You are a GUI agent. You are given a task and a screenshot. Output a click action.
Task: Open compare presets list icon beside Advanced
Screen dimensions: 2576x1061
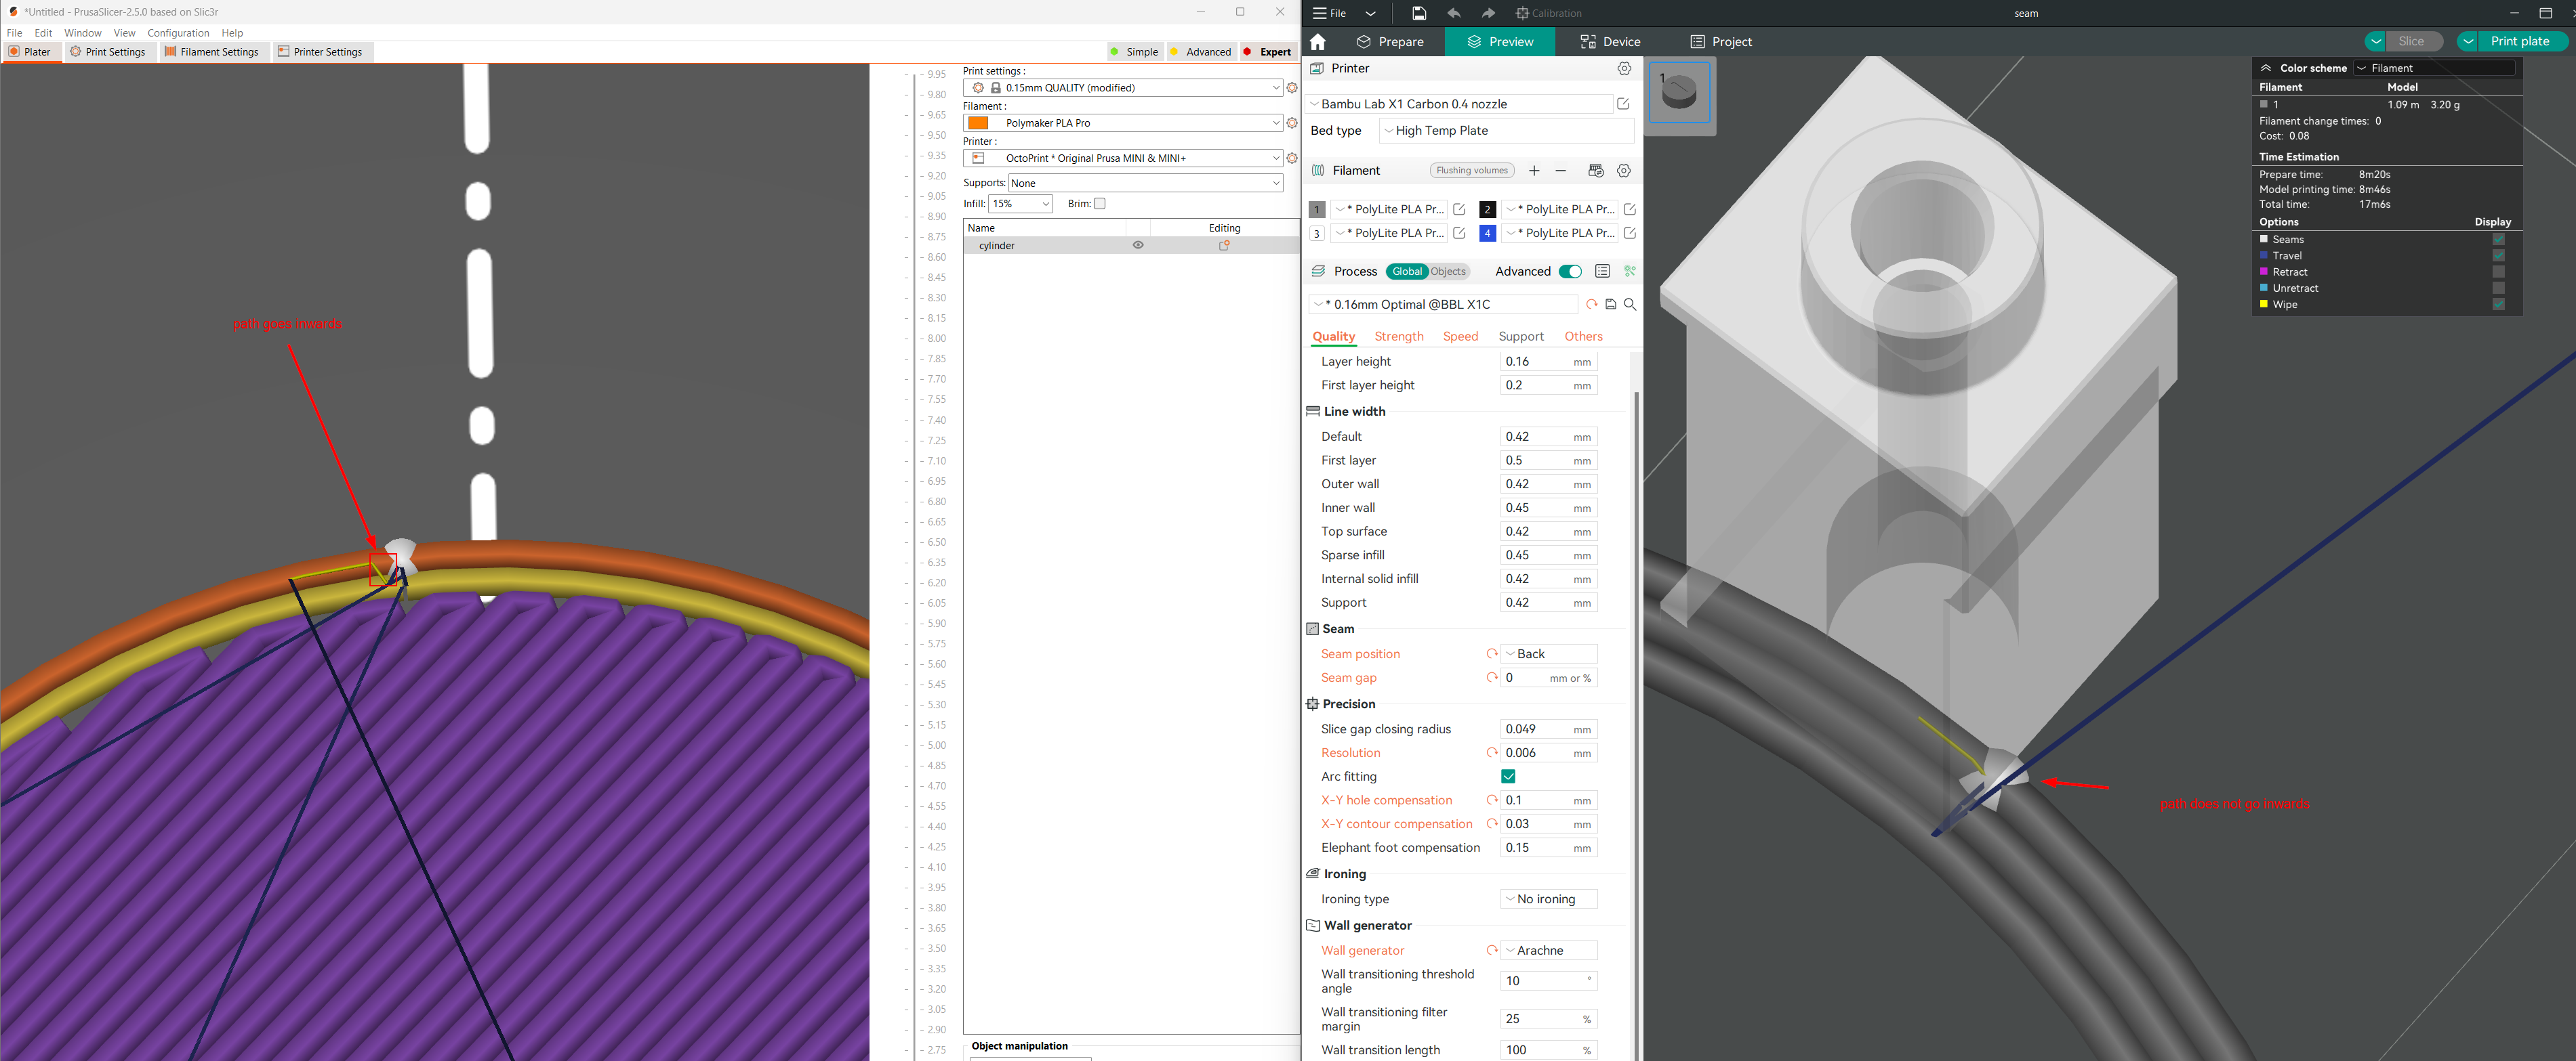[x=1602, y=272]
